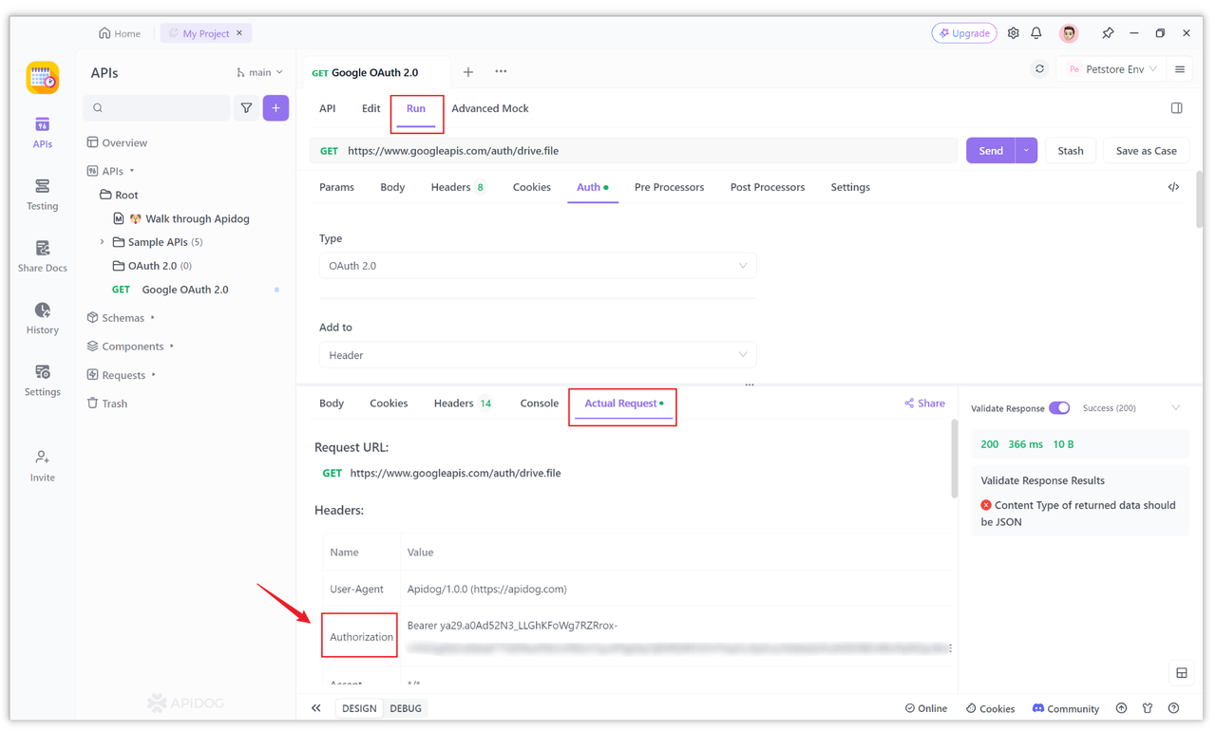Image resolution: width=1216 pixels, height=732 pixels.
Task: Open the Settings sidebar section
Action: coord(42,380)
